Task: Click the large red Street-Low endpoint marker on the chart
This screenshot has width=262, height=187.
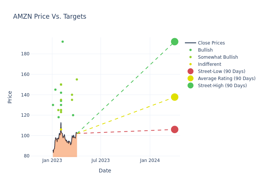Action: (x=174, y=129)
